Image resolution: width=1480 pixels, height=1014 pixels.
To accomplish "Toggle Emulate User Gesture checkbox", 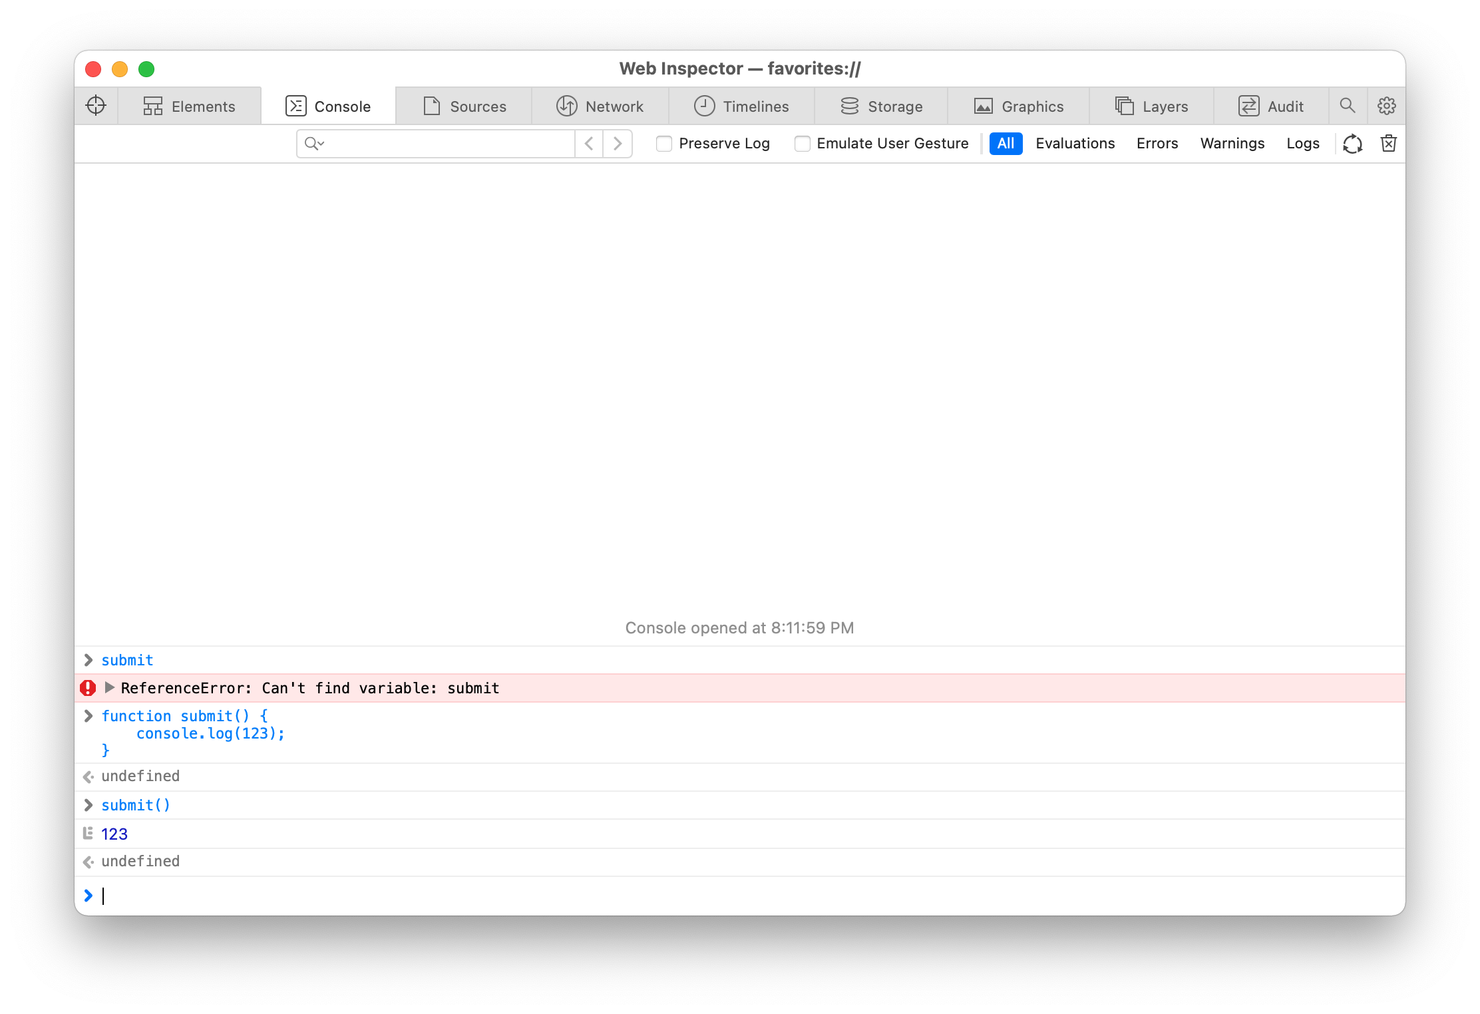I will point(803,144).
